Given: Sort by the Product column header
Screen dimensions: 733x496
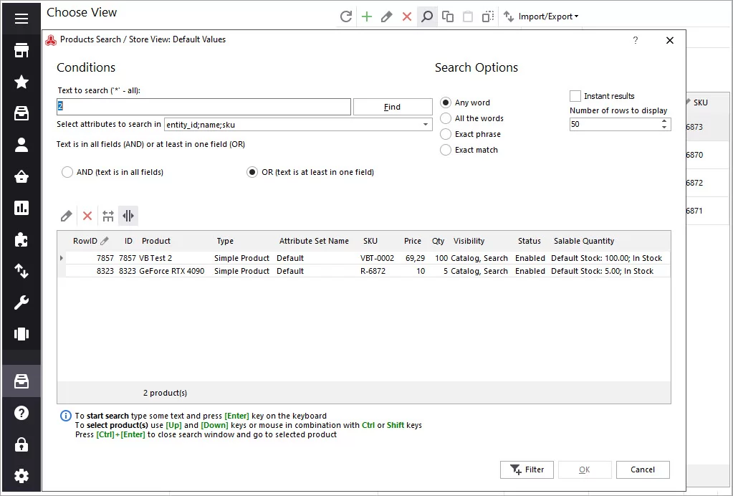Looking at the screenshot, I should (x=156, y=242).
